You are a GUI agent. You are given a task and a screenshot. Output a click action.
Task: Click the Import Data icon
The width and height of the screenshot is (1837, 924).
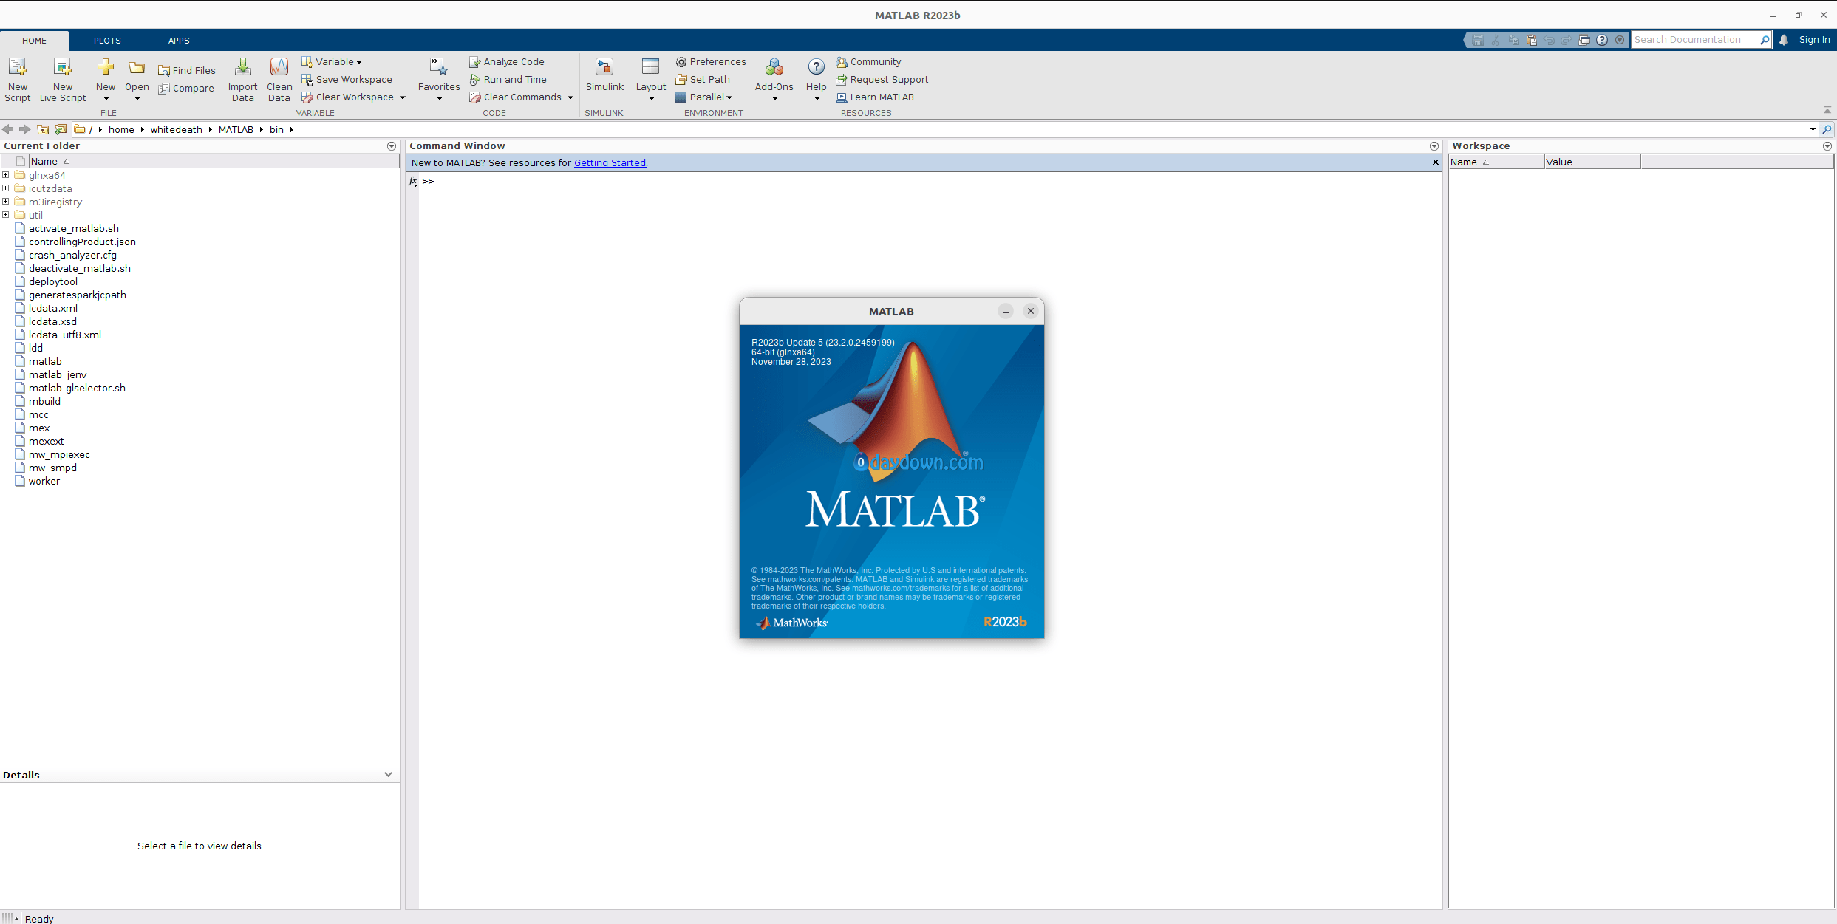(242, 68)
